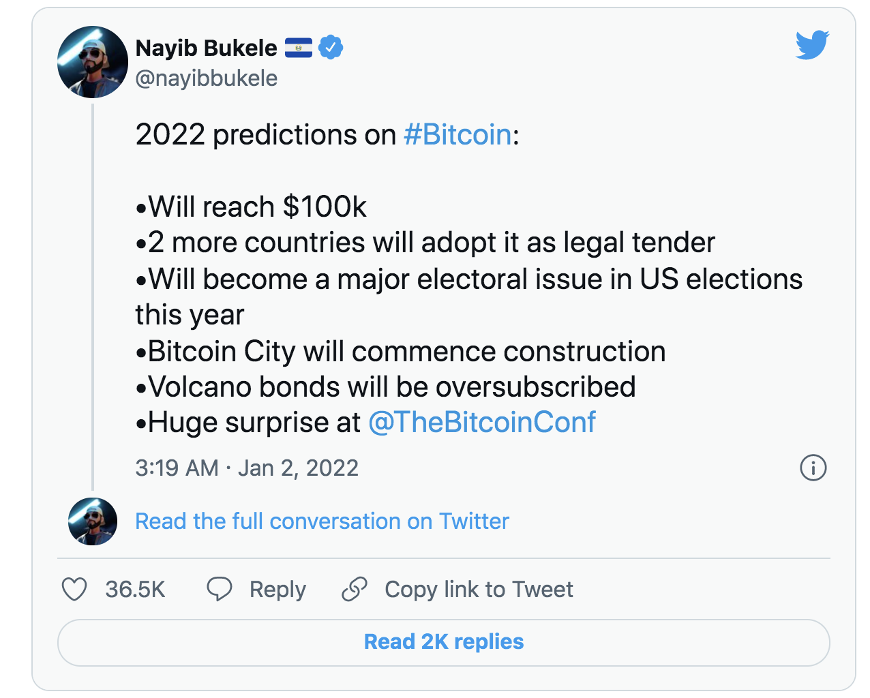Click the small avatar beside the conversation link
The image size is (870, 698).
tap(93, 521)
